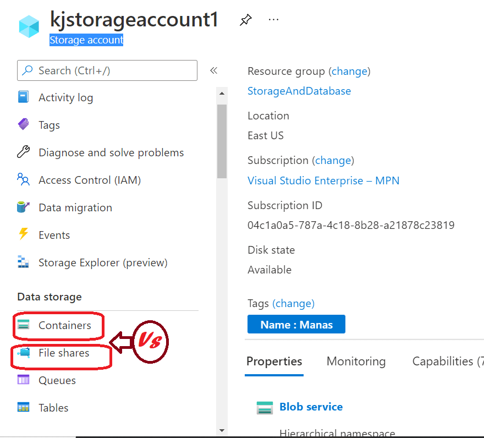Click the Storage Explorer icon
This screenshot has height=438, width=484.
(x=23, y=261)
